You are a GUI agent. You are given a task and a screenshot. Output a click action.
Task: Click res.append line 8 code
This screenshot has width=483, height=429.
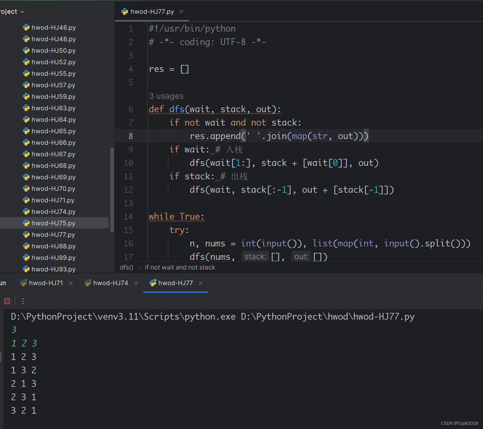pos(279,136)
